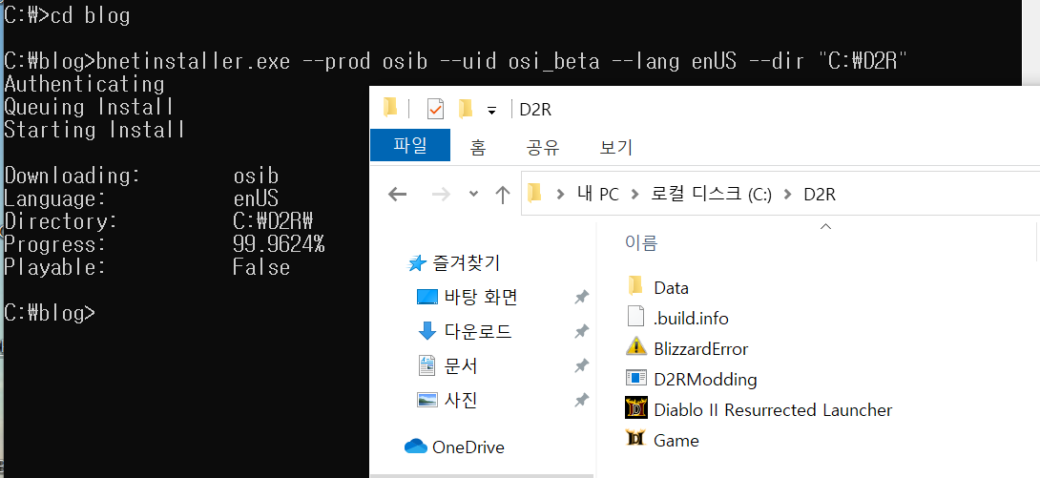Click the OneDrive cloud icon

[x=416, y=447]
